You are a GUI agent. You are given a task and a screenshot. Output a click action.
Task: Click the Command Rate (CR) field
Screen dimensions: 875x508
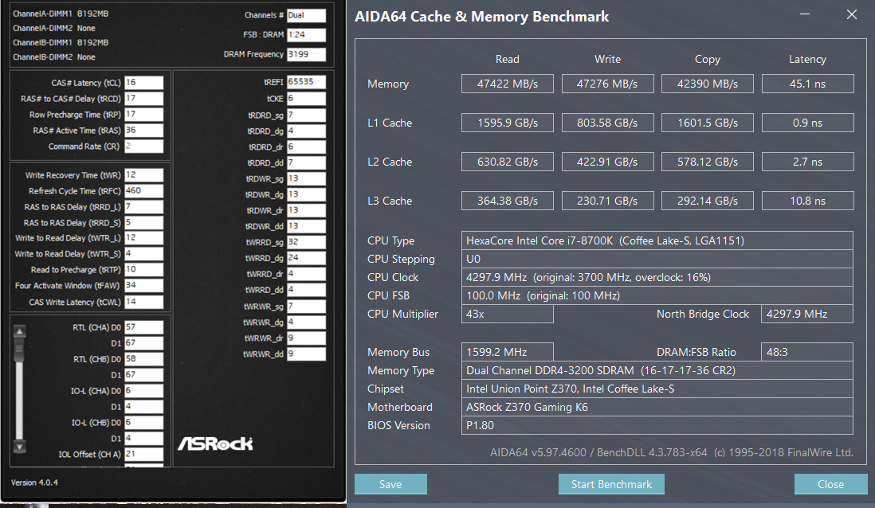tap(144, 146)
